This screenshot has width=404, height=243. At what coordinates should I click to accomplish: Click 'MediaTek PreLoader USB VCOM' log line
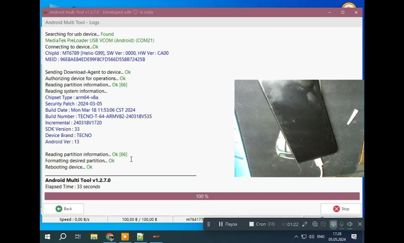click(100, 40)
